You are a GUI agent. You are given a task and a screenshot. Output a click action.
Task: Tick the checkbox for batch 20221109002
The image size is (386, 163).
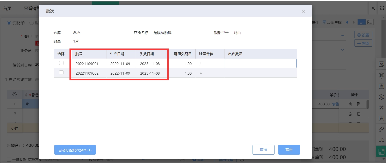tap(61, 73)
